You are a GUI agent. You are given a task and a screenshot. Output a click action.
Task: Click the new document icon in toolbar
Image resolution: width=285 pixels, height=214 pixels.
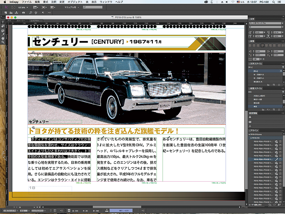coord(6,13)
